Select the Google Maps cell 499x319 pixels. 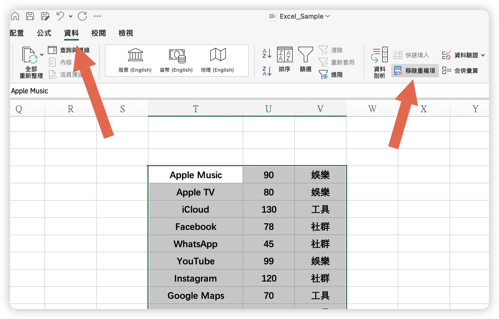coord(196,295)
